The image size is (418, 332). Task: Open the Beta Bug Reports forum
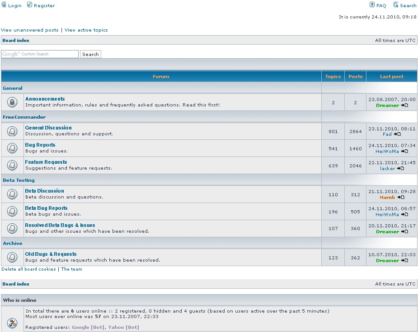pos(46,208)
